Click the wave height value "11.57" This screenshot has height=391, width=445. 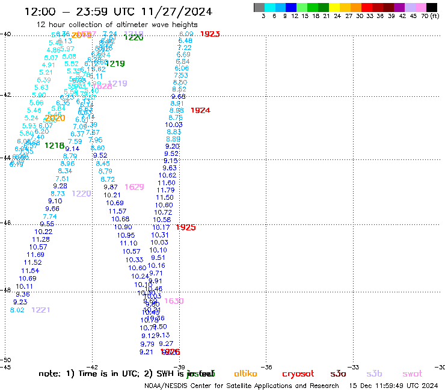coord(117,211)
